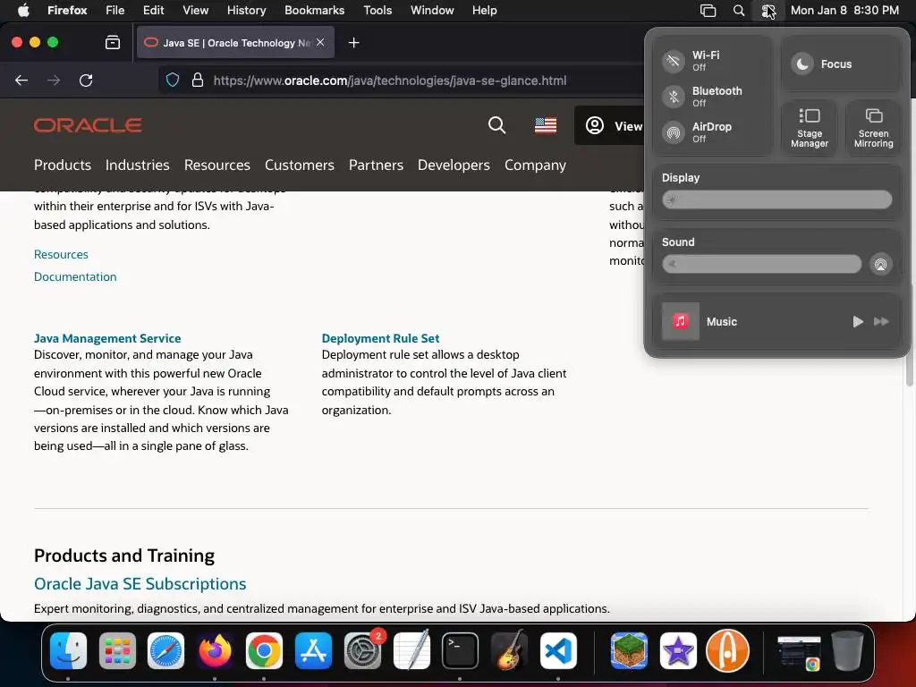Play music in Control Center
Screen dimensions: 916x687
(857, 321)
